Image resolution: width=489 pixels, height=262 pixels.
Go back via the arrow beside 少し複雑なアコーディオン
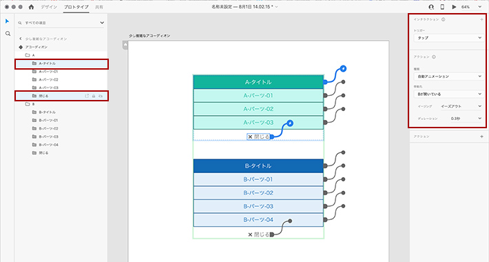(x=21, y=39)
